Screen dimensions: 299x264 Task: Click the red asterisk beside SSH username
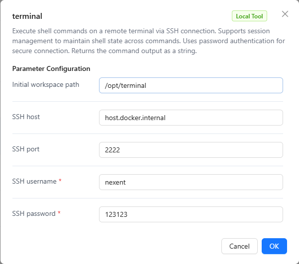(x=60, y=182)
